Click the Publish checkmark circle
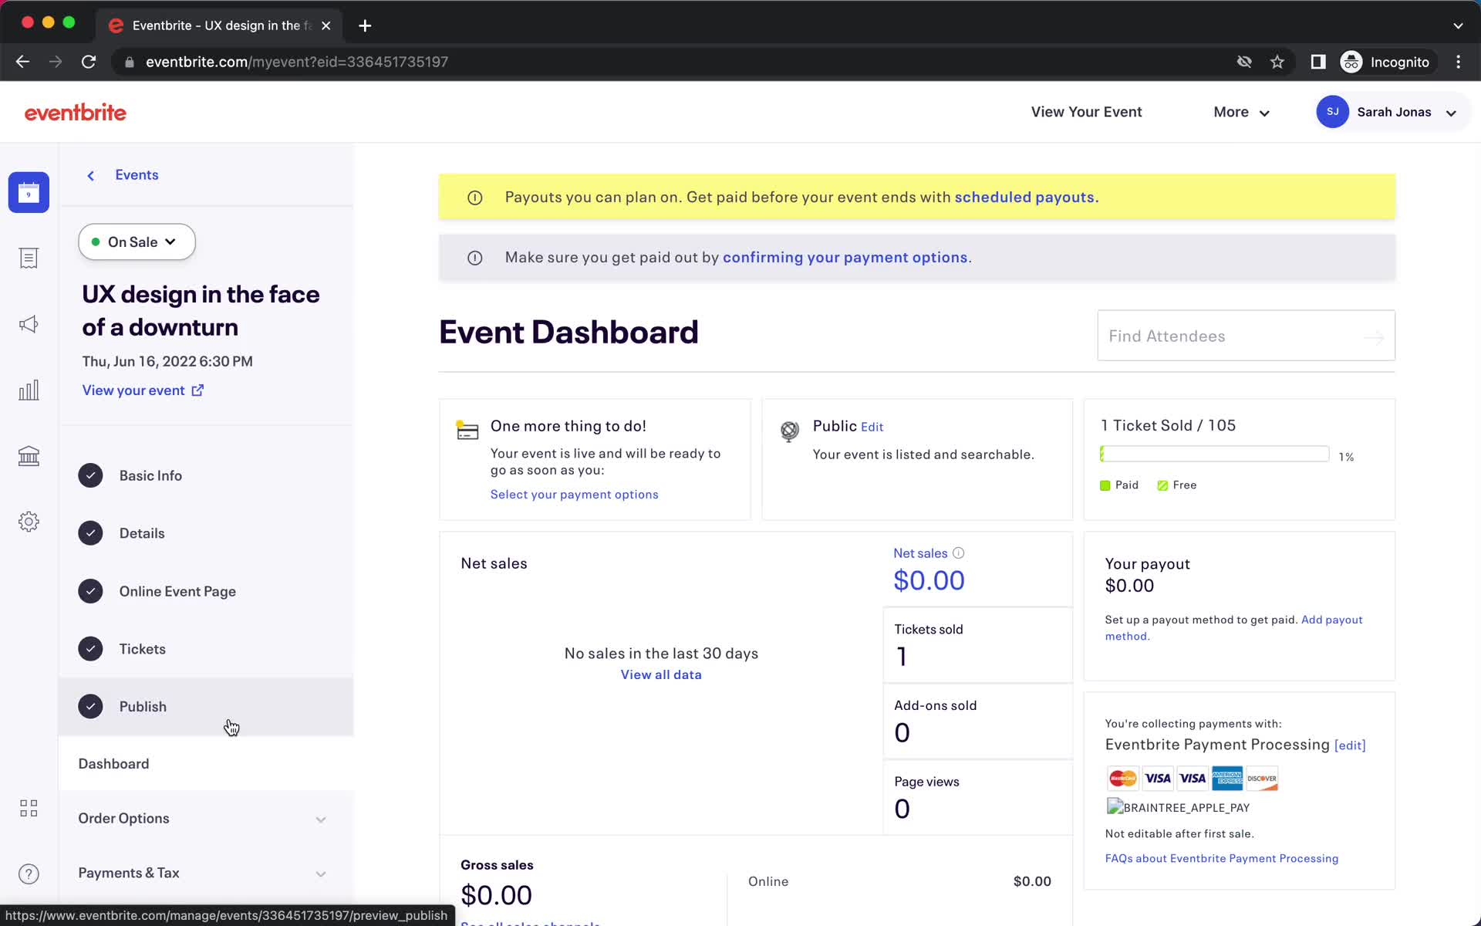The image size is (1481, 926). 90,706
